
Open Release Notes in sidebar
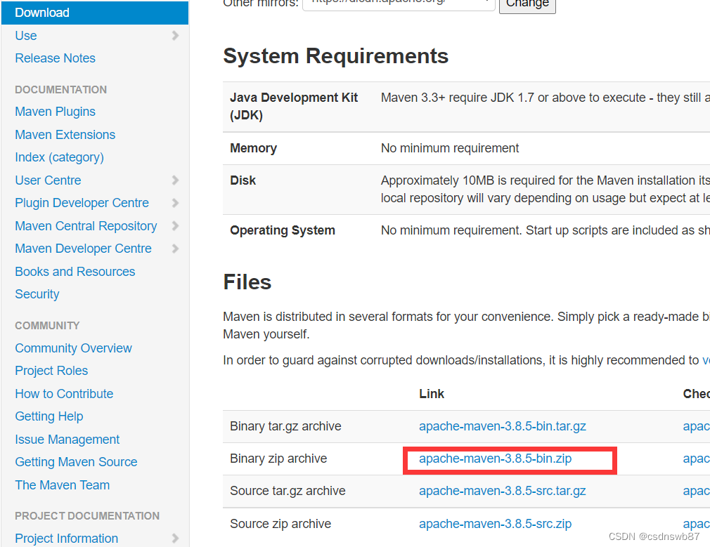pos(56,58)
